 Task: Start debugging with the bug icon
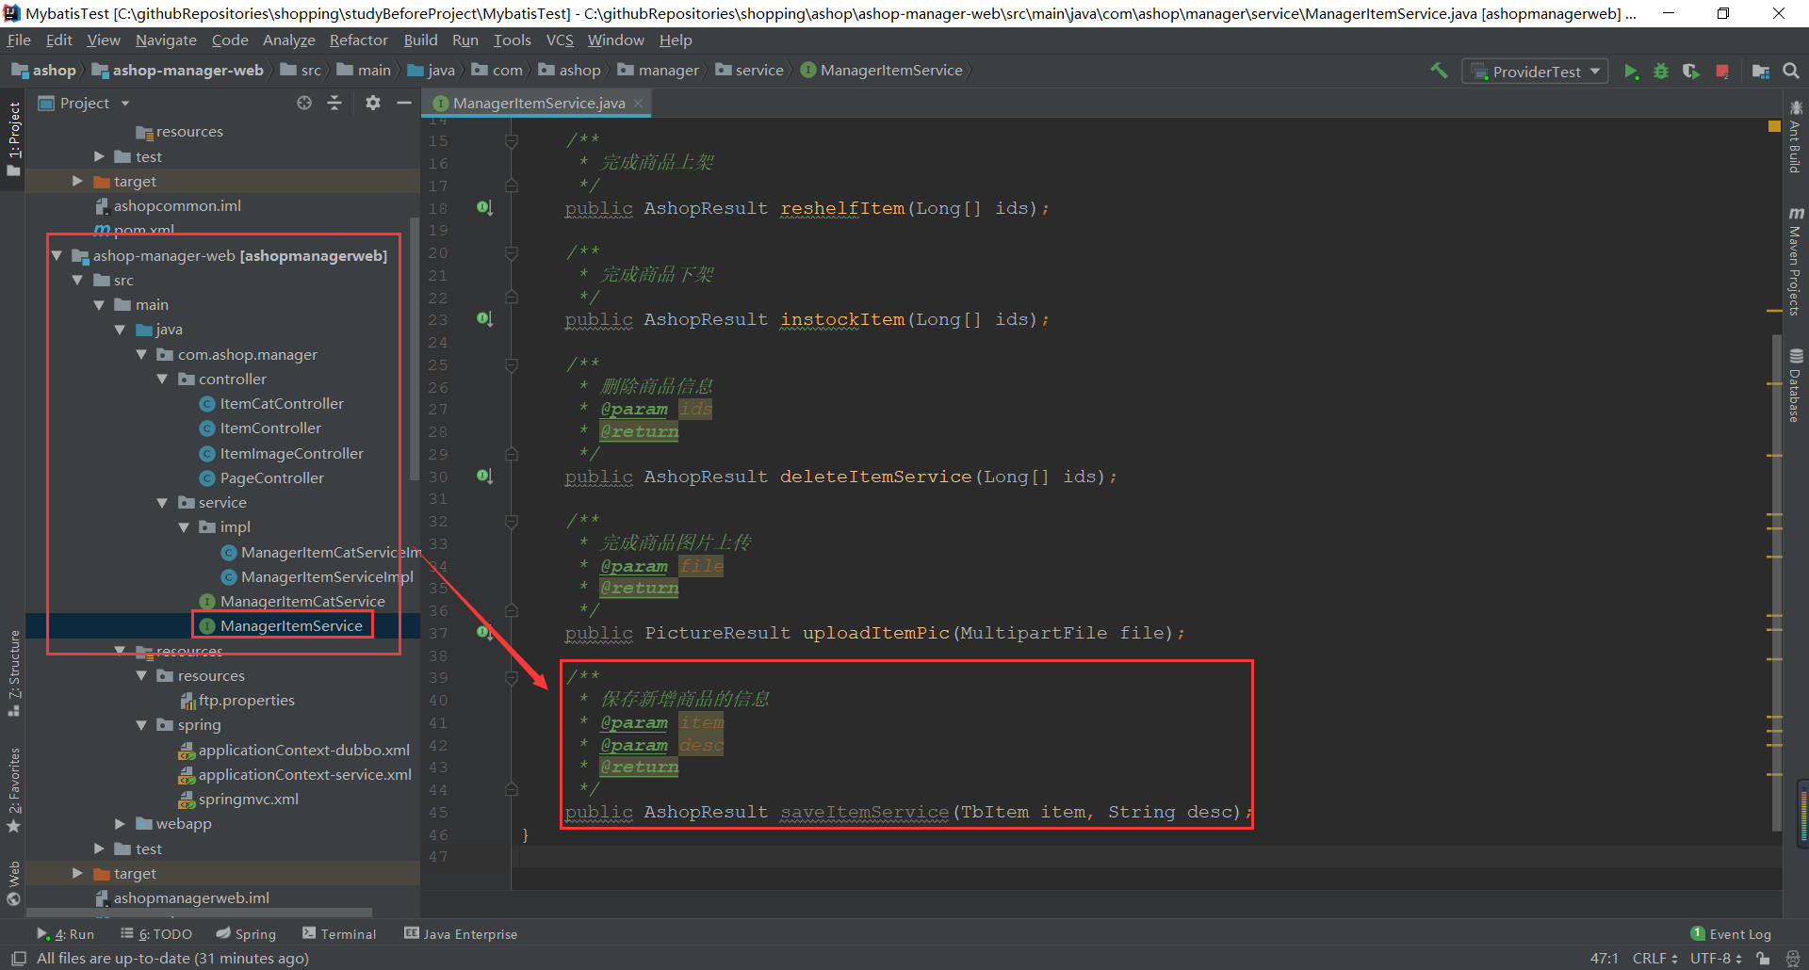[1661, 72]
